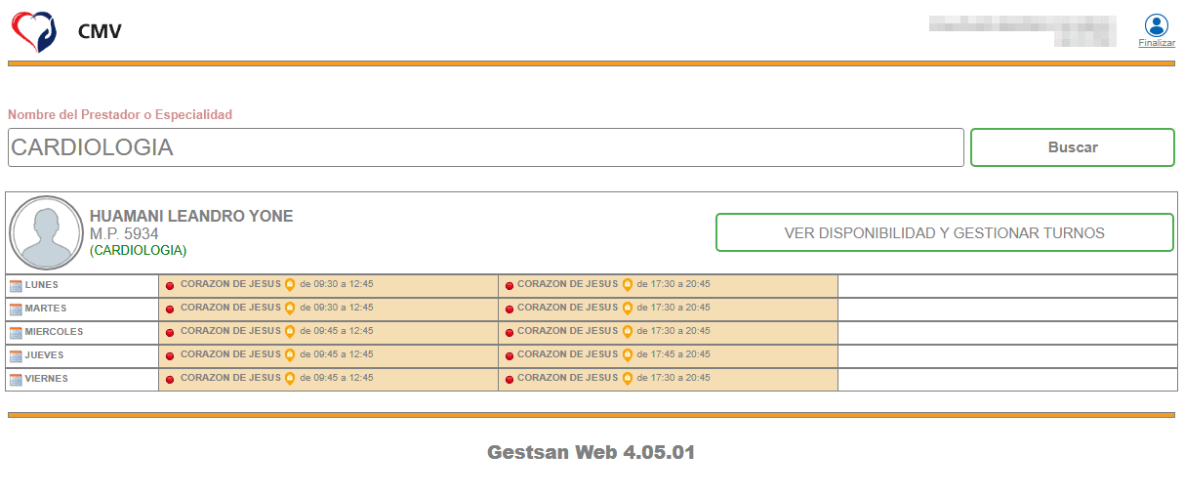Focus the Prestador o Especialidad search field
Image resolution: width=1184 pixels, height=496 pixels.
[486, 147]
